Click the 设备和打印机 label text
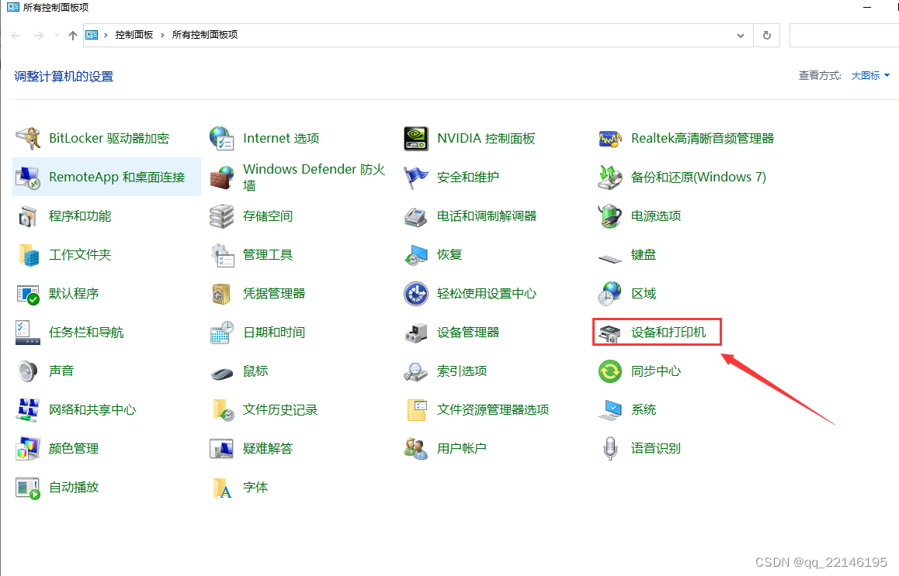The image size is (899, 576). [x=668, y=333]
